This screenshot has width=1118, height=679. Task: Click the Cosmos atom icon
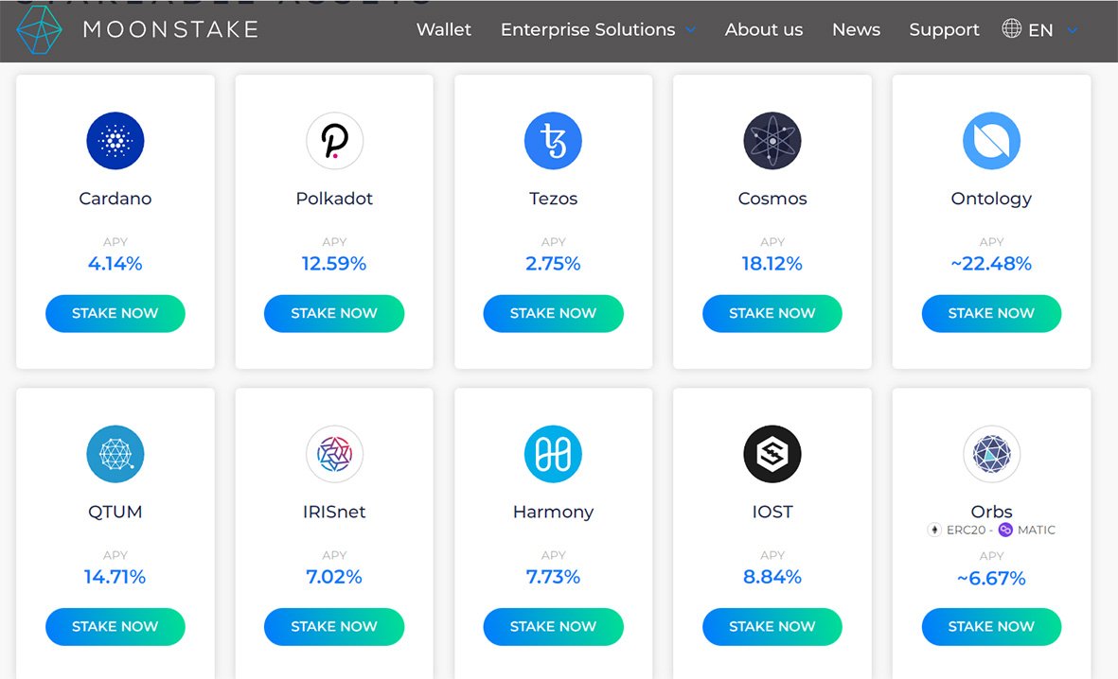click(x=772, y=141)
